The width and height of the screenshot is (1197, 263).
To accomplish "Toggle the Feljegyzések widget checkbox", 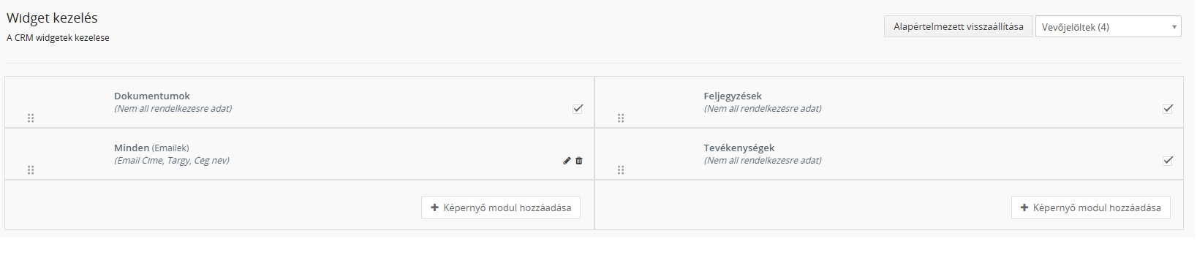I will coord(1168,109).
